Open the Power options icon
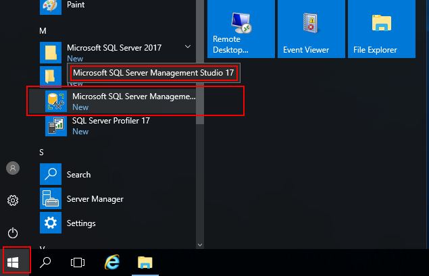 coord(13,233)
